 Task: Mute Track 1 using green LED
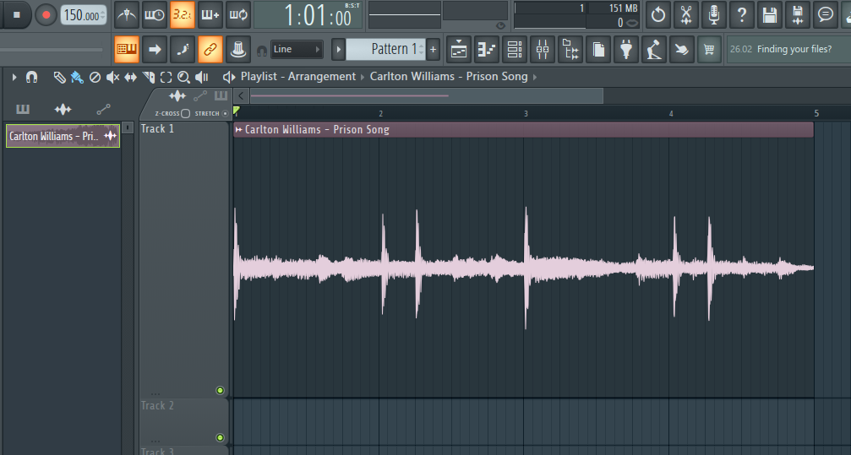coord(220,391)
